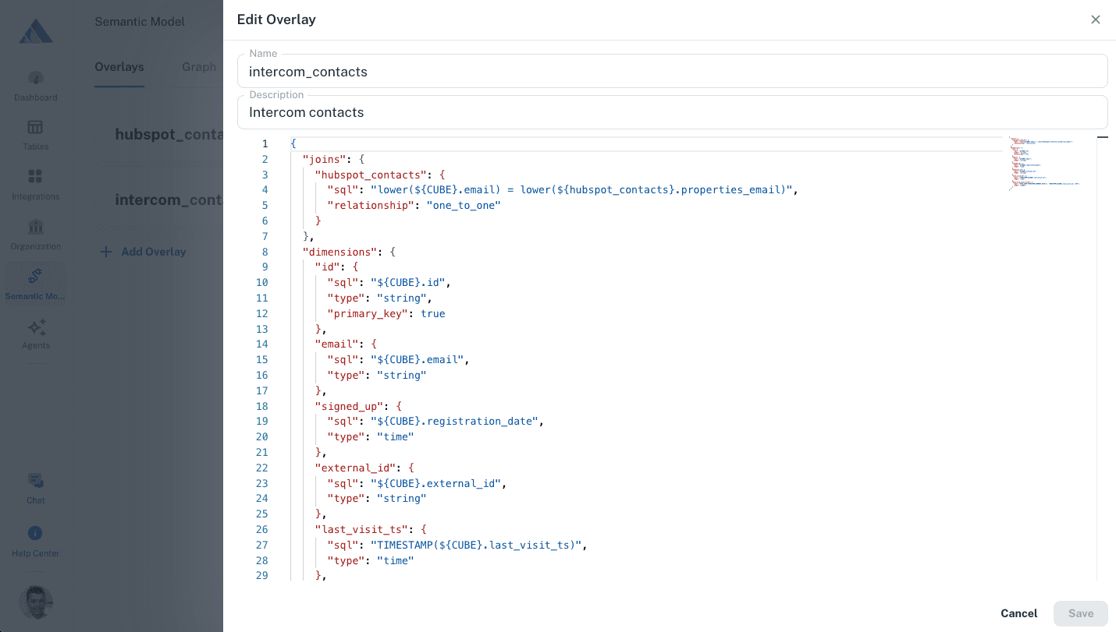Image resolution: width=1116 pixels, height=632 pixels.
Task: Open the Help Center info icon
Action: tap(36, 534)
